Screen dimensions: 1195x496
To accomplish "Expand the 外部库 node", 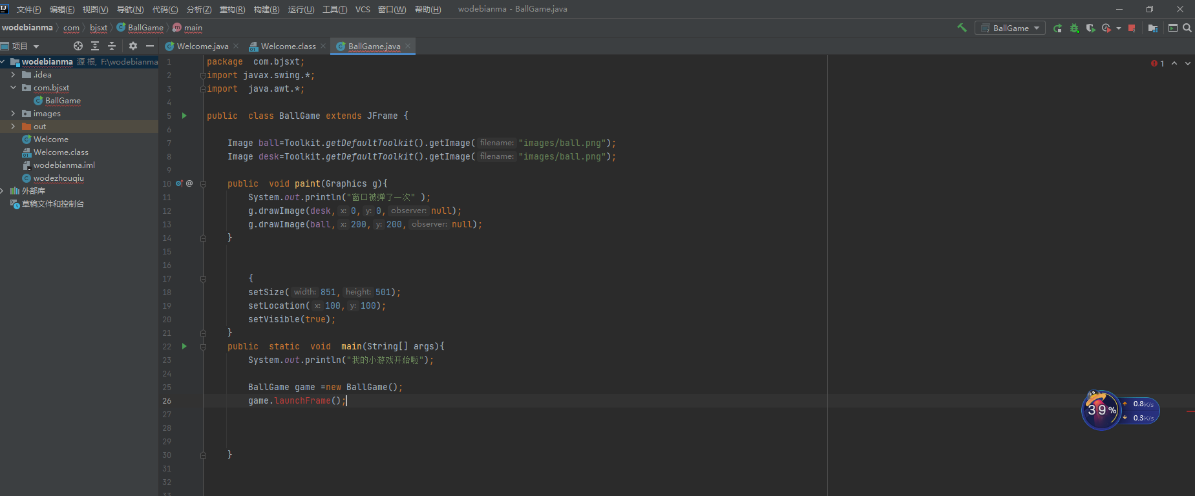I will (3, 191).
